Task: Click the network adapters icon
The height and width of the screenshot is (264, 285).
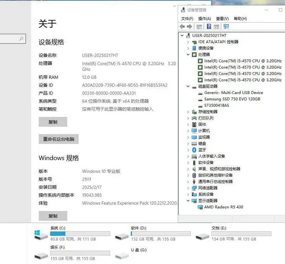Action: pos(194,188)
